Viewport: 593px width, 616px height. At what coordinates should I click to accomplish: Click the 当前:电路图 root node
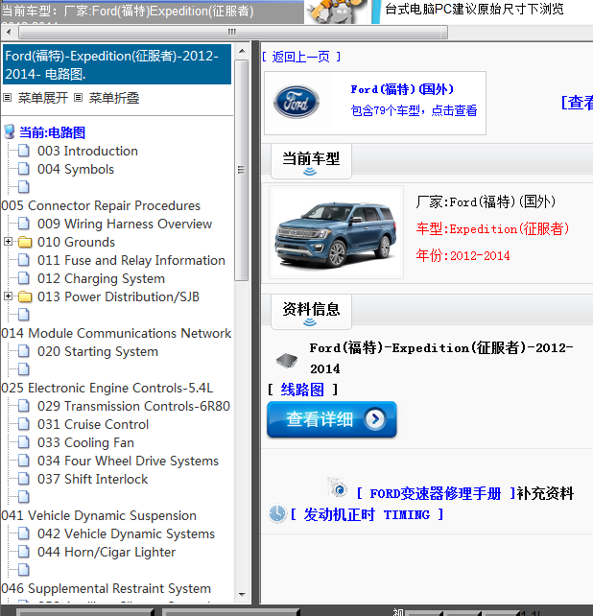point(52,132)
